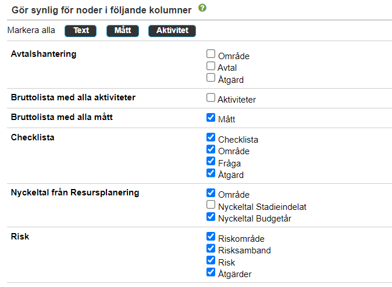Image resolution: width=392 pixels, height=287 pixels.
Task: Uncheck the Riskområde checkbox
Action: (211, 237)
